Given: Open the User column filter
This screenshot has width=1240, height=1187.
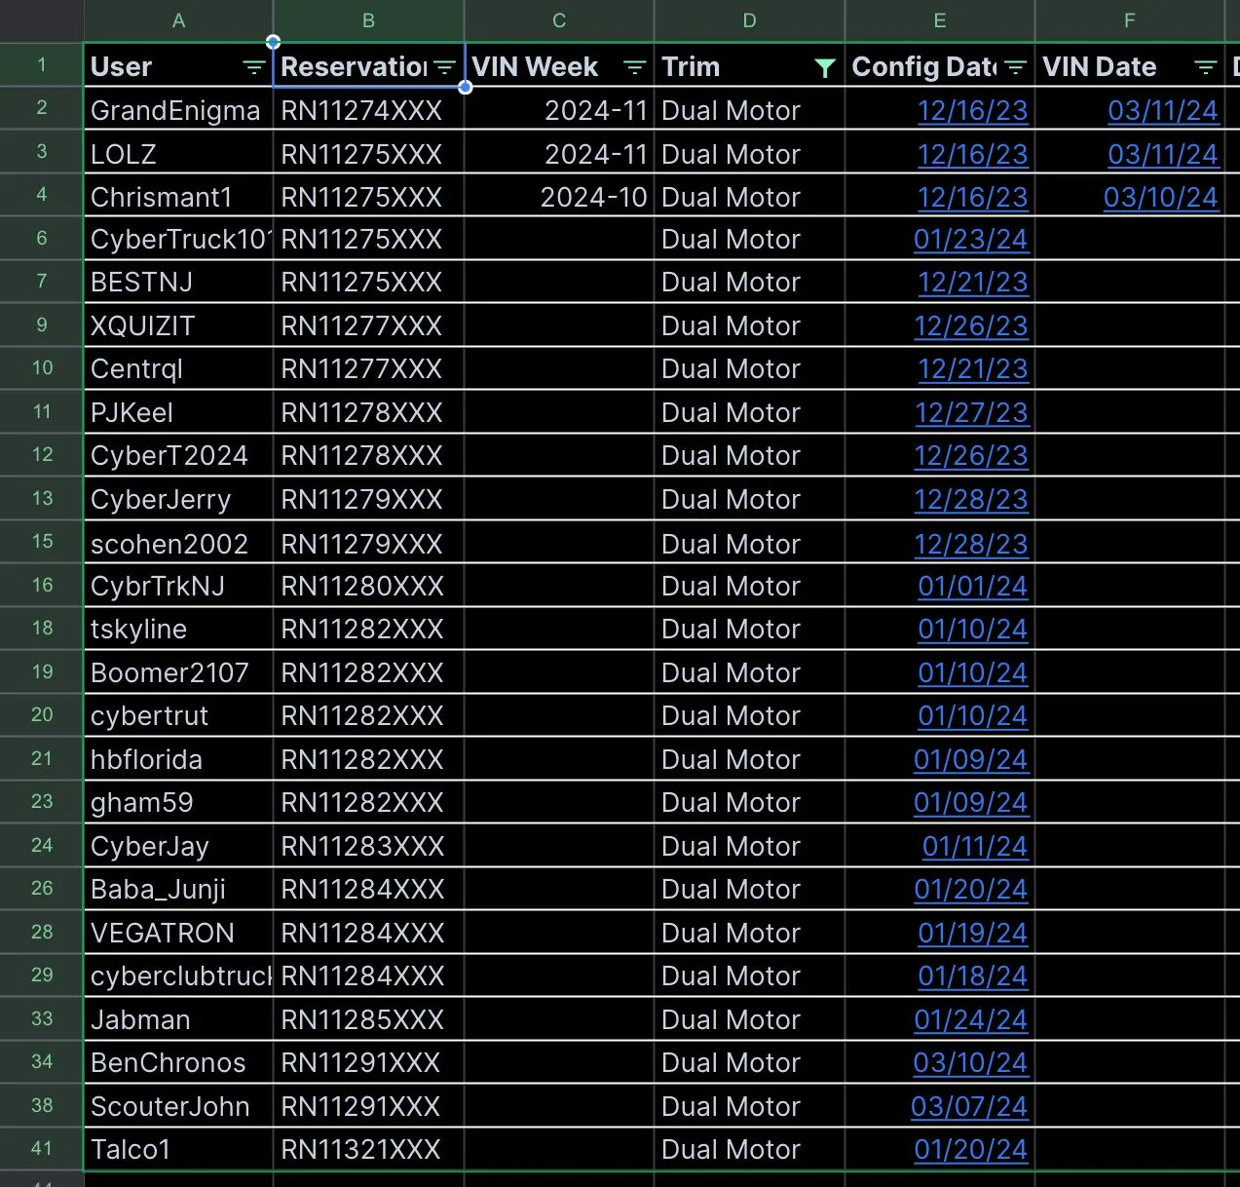Looking at the screenshot, I should pyautogui.click(x=253, y=67).
